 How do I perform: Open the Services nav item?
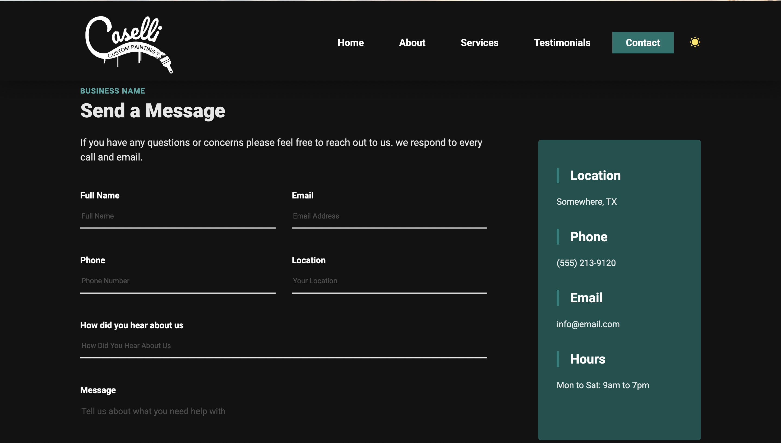pos(479,43)
